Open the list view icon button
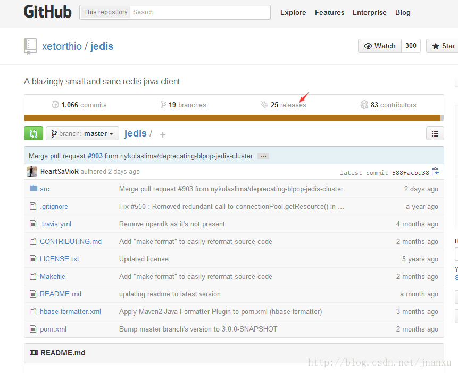Screen dimensions: 458x373 tap(435, 134)
